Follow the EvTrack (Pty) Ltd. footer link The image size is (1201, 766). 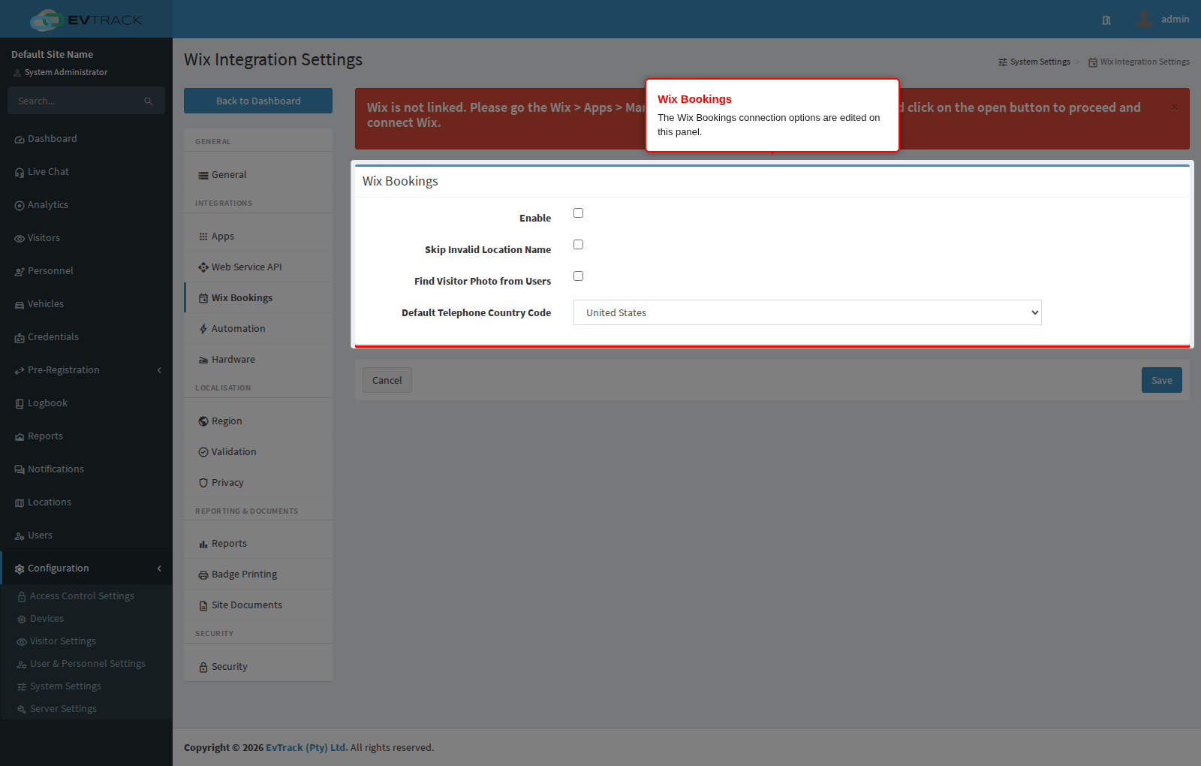(x=307, y=747)
